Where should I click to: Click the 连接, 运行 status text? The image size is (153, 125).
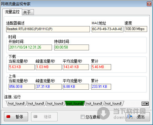coord(12,97)
